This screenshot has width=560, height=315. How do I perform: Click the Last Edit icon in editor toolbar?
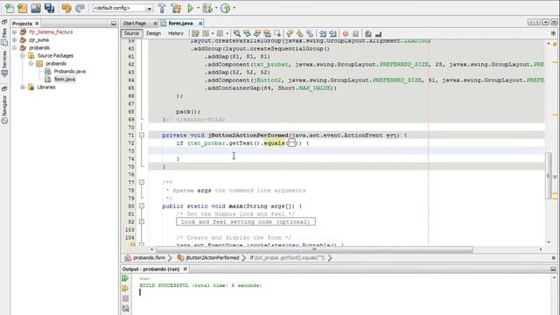(x=195, y=33)
